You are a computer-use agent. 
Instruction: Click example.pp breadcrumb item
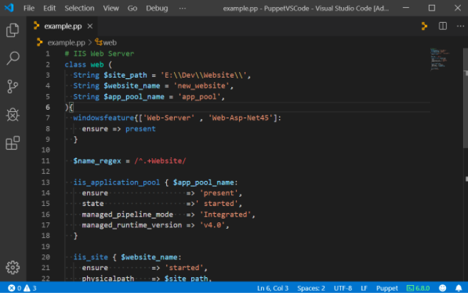click(x=66, y=43)
